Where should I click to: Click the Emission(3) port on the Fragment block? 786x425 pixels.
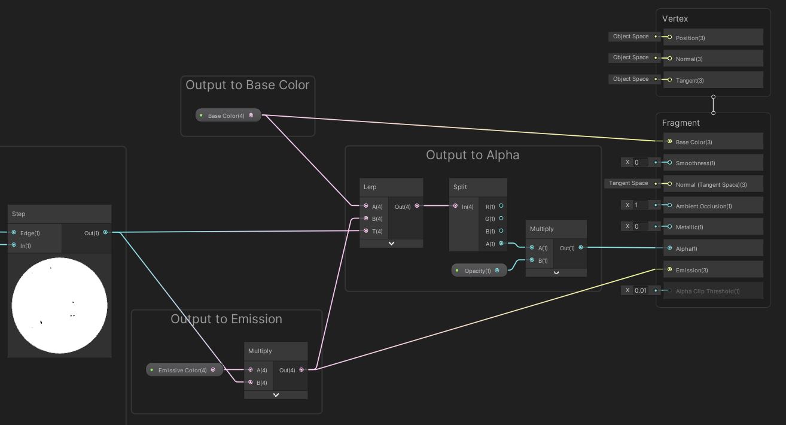tap(669, 269)
